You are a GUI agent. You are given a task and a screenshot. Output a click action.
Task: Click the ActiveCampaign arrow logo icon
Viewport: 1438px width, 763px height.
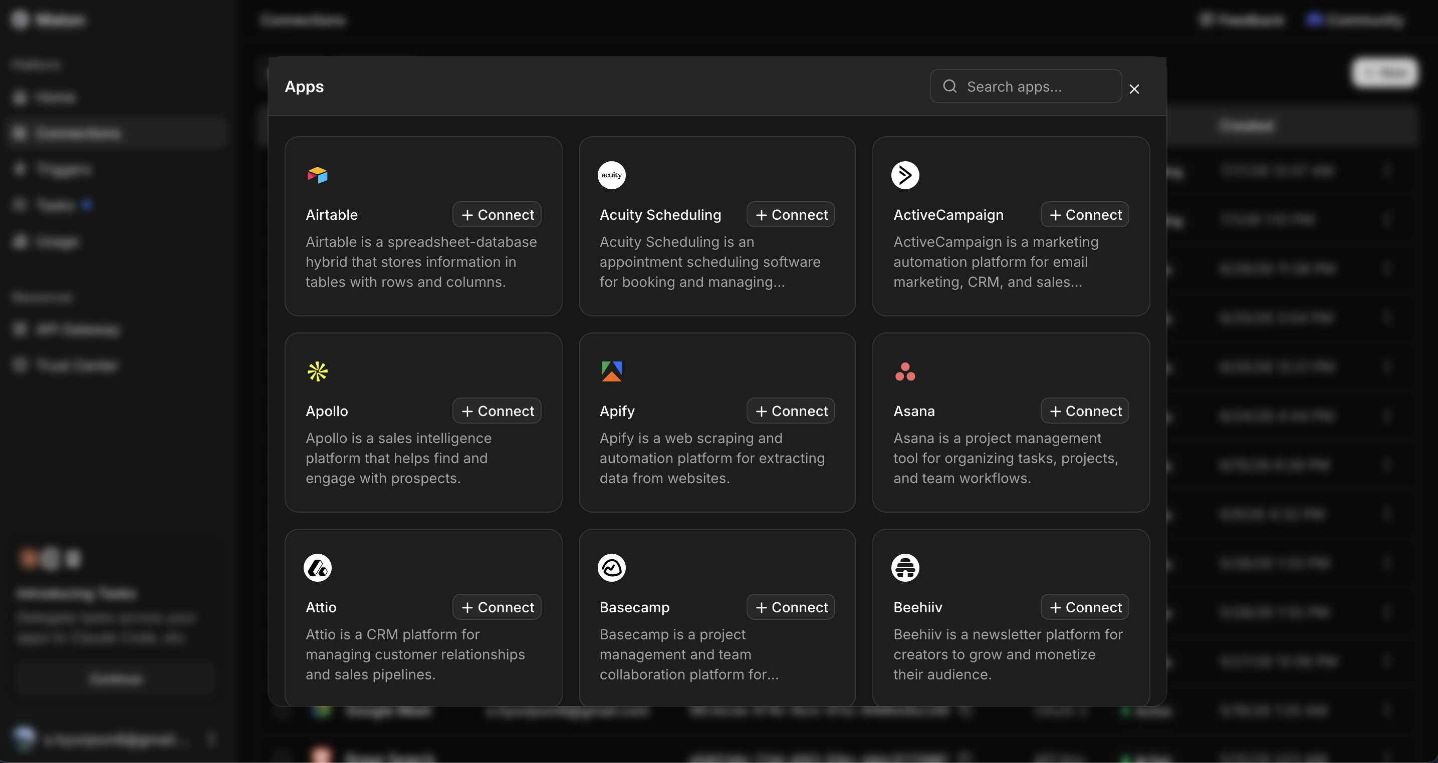(x=905, y=175)
